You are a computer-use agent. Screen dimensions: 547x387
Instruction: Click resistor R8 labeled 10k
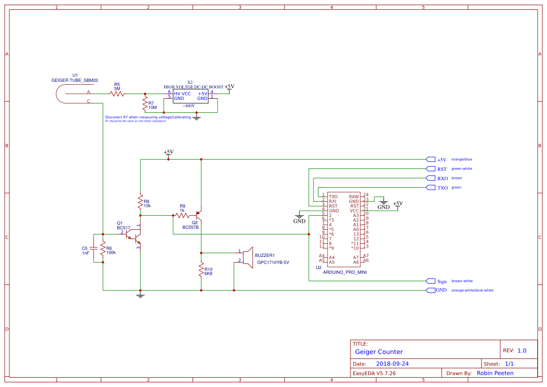(x=140, y=202)
